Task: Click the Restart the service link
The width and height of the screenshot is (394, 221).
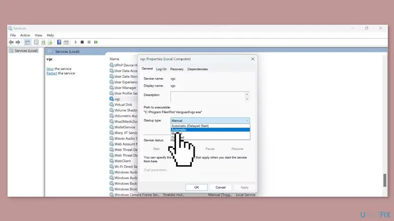Action: 52,73
